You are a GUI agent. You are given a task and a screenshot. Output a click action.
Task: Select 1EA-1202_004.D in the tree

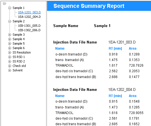(x=30, y=17)
